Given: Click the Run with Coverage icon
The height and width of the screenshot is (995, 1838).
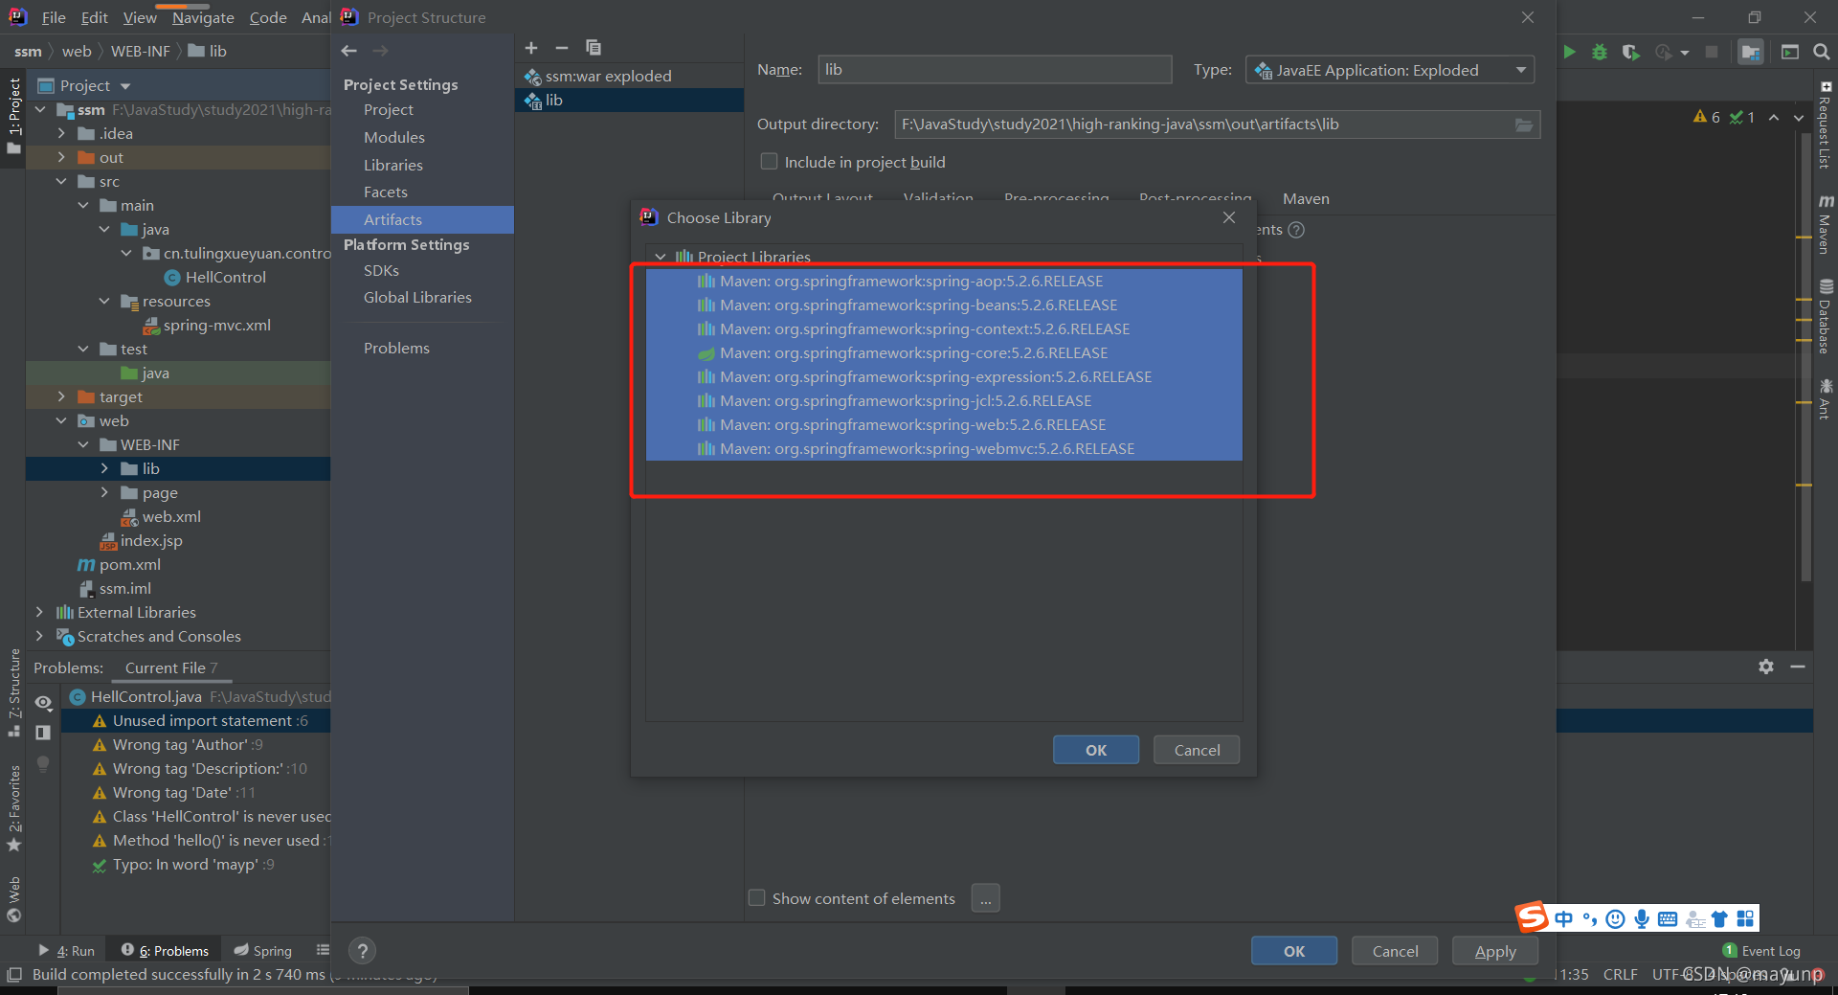Looking at the screenshot, I should click(x=1631, y=52).
